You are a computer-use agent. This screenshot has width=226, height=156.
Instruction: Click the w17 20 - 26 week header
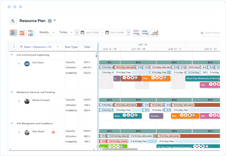[138, 49]
